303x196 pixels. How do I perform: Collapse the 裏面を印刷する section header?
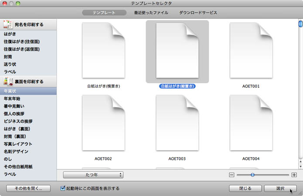tap(28, 81)
